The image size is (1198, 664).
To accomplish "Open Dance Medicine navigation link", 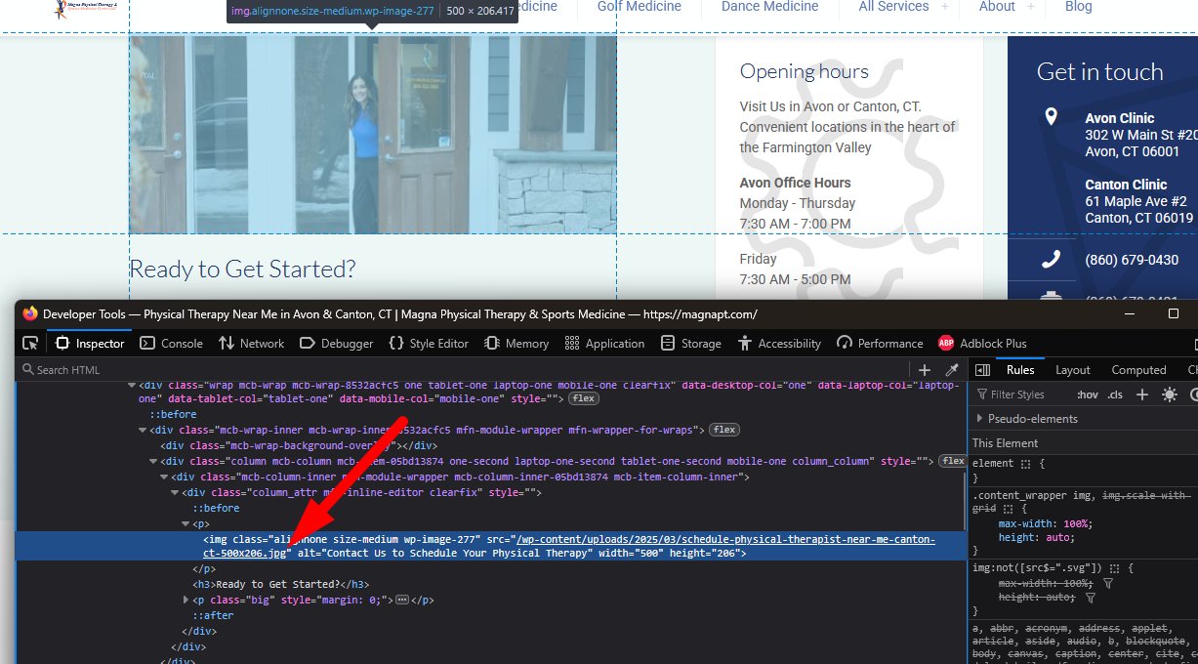I will coord(769,7).
